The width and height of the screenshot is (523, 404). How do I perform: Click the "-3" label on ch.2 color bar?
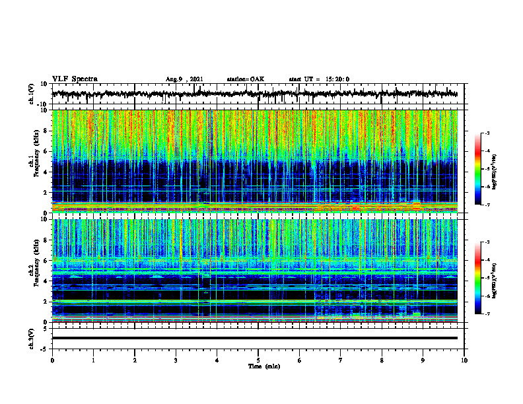(487, 242)
